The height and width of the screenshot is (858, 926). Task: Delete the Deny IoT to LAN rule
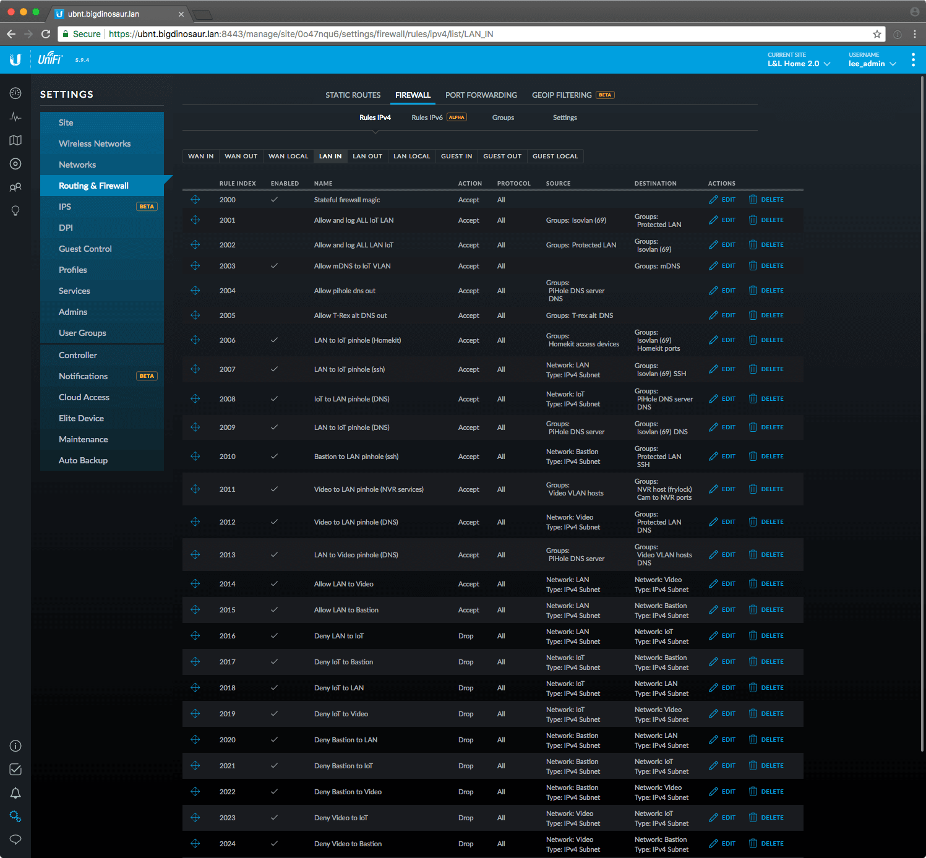(766, 688)
